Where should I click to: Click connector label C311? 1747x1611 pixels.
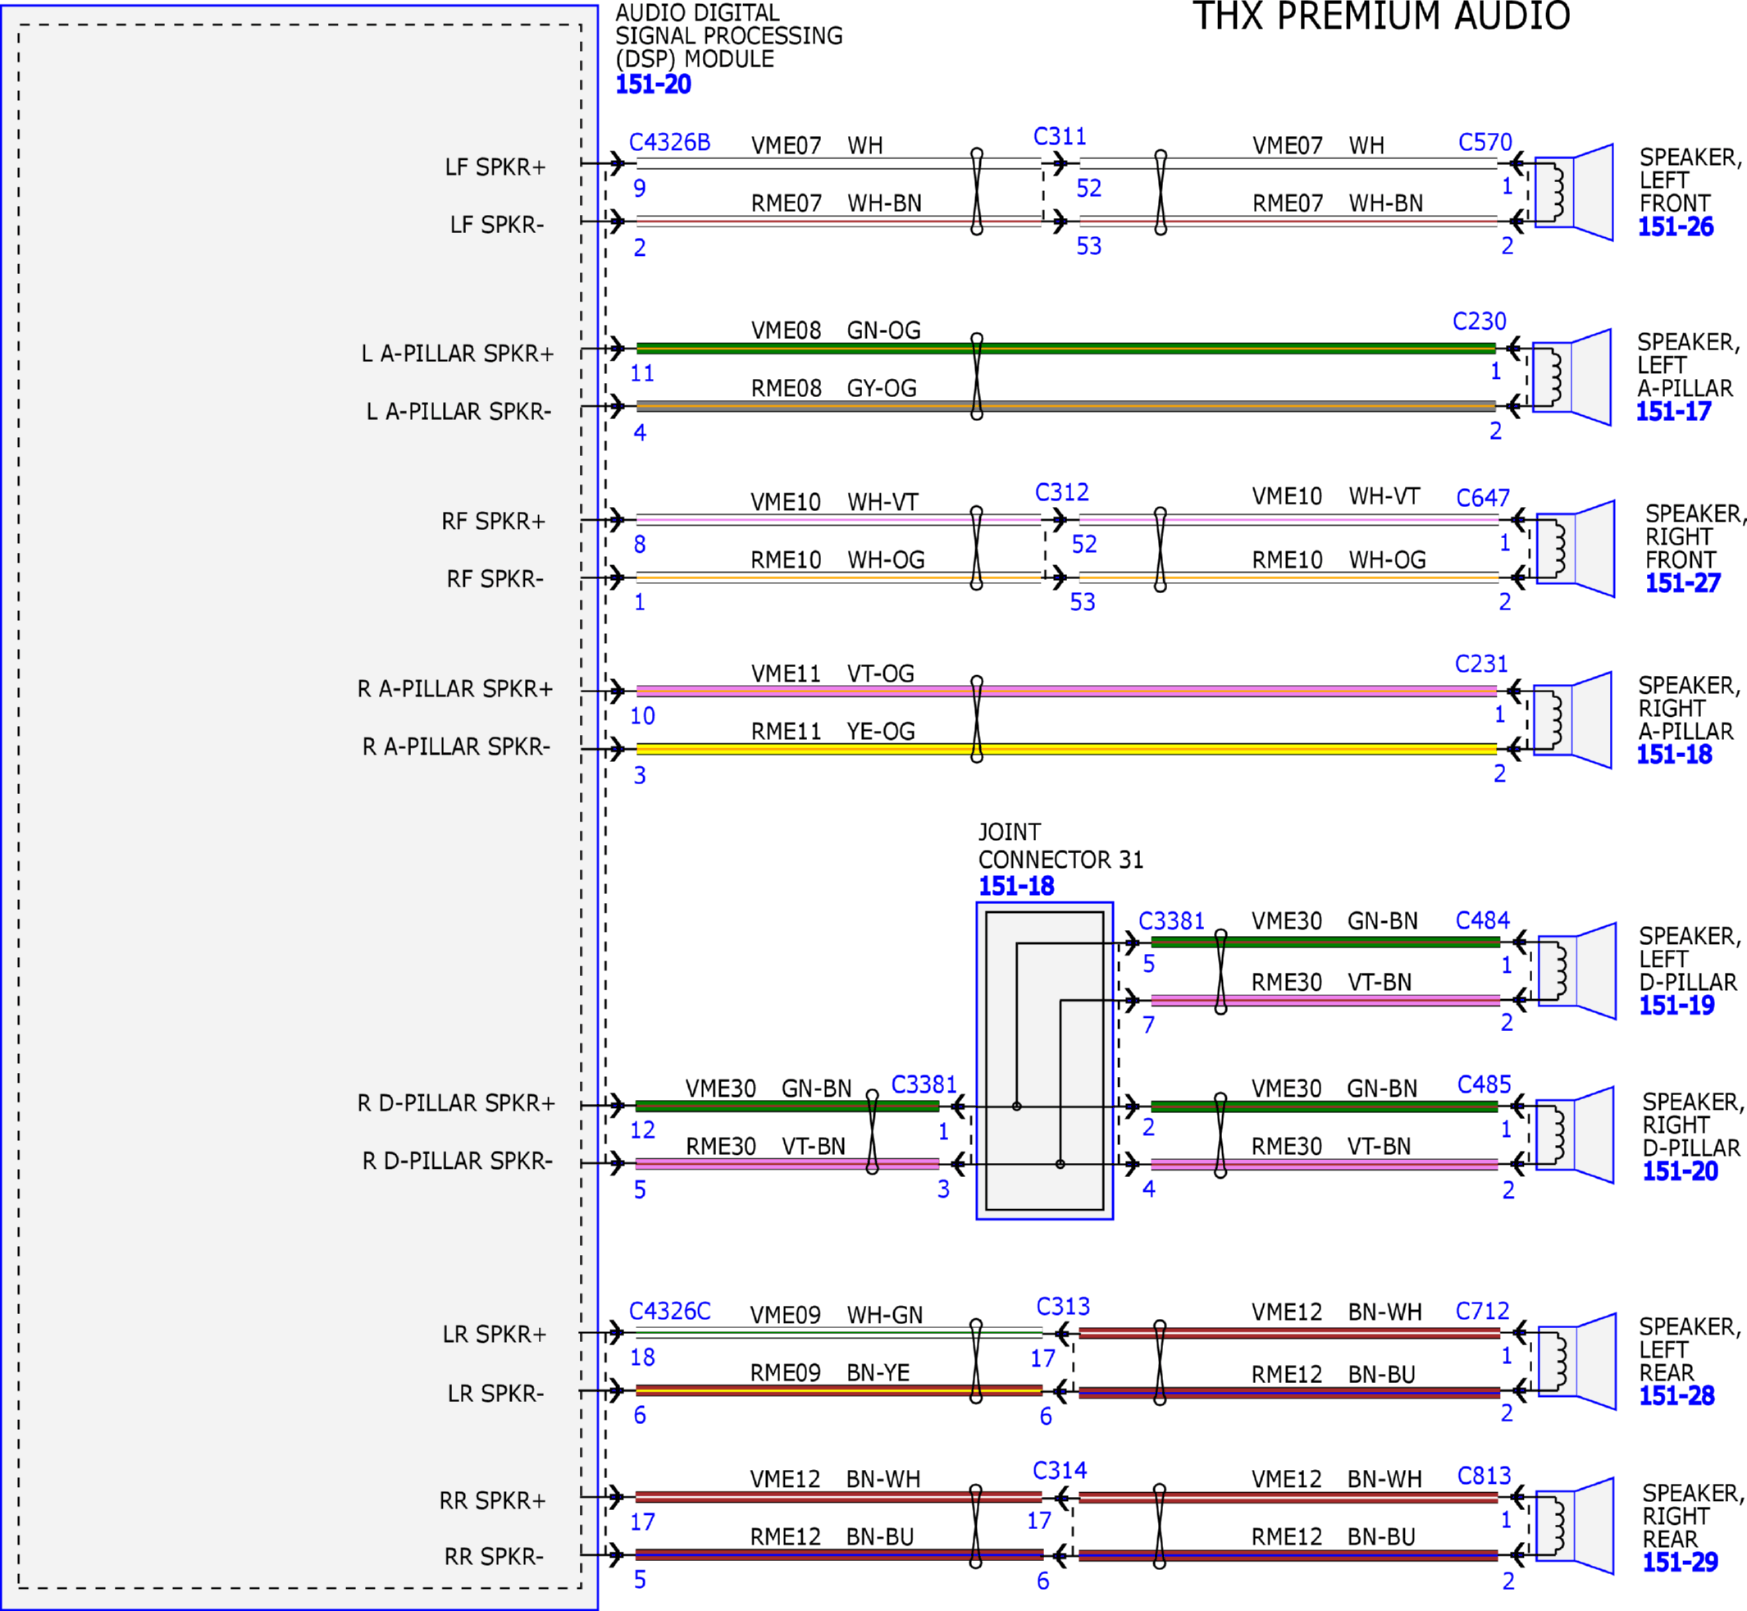1059,137
